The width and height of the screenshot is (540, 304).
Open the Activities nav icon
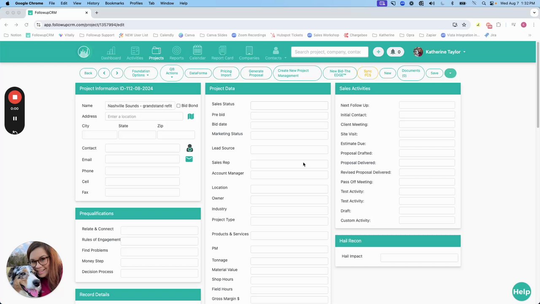(x=135, y=53)
